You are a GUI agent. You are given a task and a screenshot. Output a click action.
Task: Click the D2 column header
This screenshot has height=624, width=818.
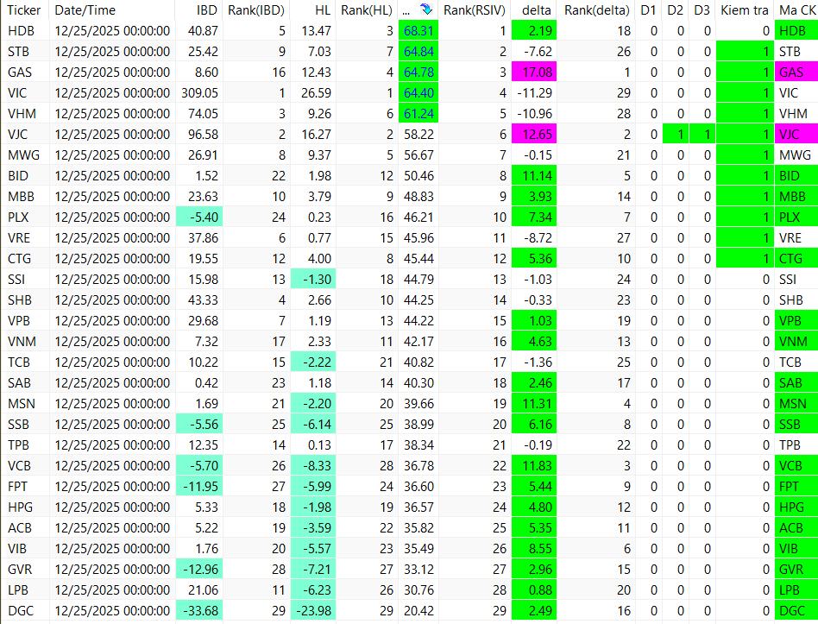click(675, 9)
